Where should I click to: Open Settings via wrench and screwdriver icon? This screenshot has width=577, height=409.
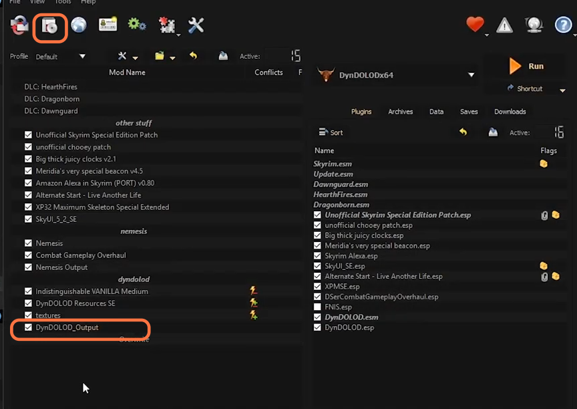(x=196, y=25)
